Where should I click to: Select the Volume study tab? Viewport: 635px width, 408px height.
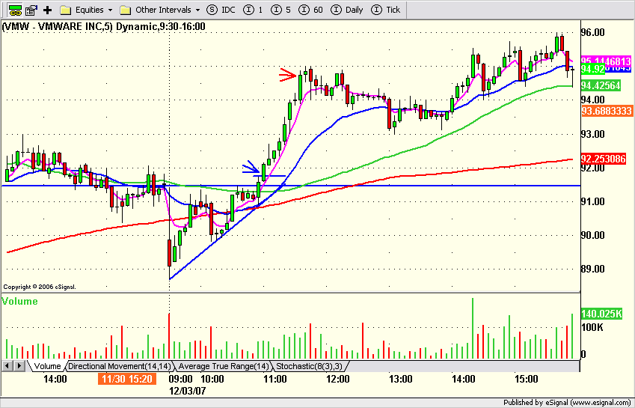[x=47, y=366]
